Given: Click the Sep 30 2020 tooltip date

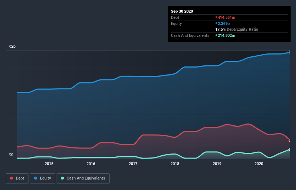Looking at the screenshot, I should [x=182, y=11].
